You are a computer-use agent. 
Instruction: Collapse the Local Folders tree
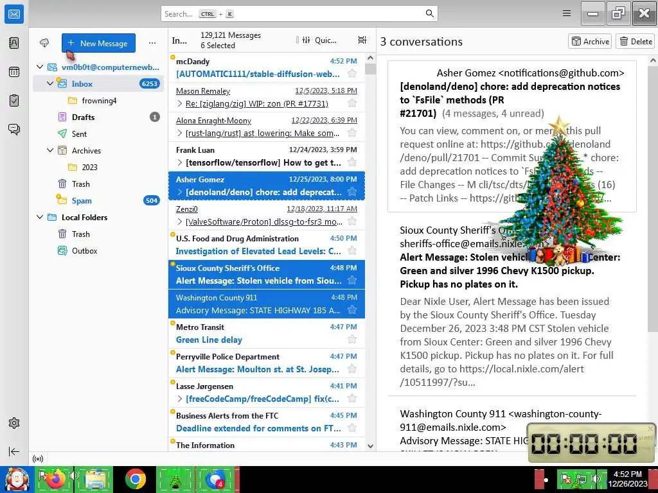pos(40,217)
